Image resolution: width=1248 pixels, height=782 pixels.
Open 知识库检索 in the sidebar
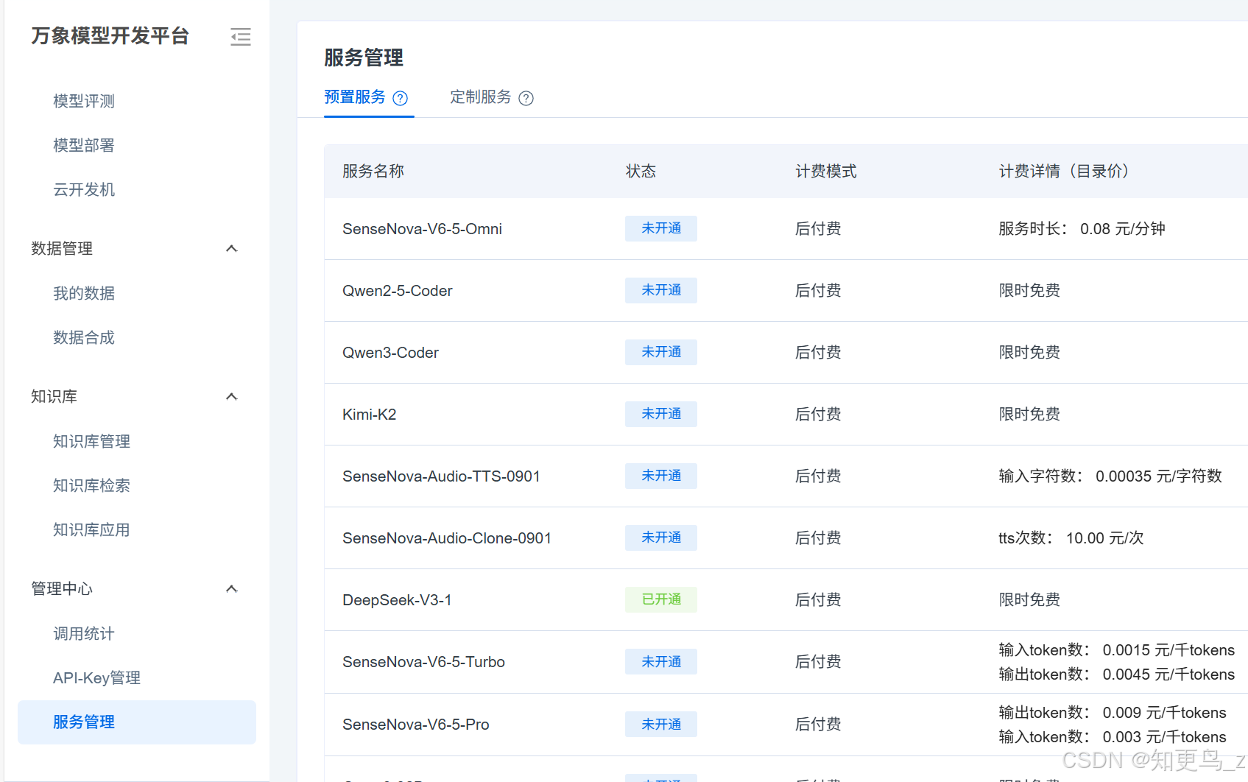[91, 485]
